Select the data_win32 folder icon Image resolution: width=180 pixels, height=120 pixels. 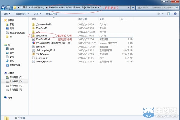tap(33, 36)
